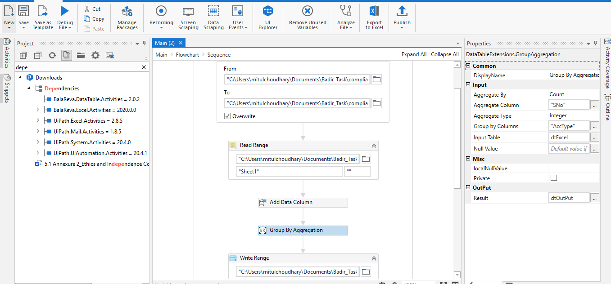
Task: Open Project Settings gear
Action: point(95,55)
